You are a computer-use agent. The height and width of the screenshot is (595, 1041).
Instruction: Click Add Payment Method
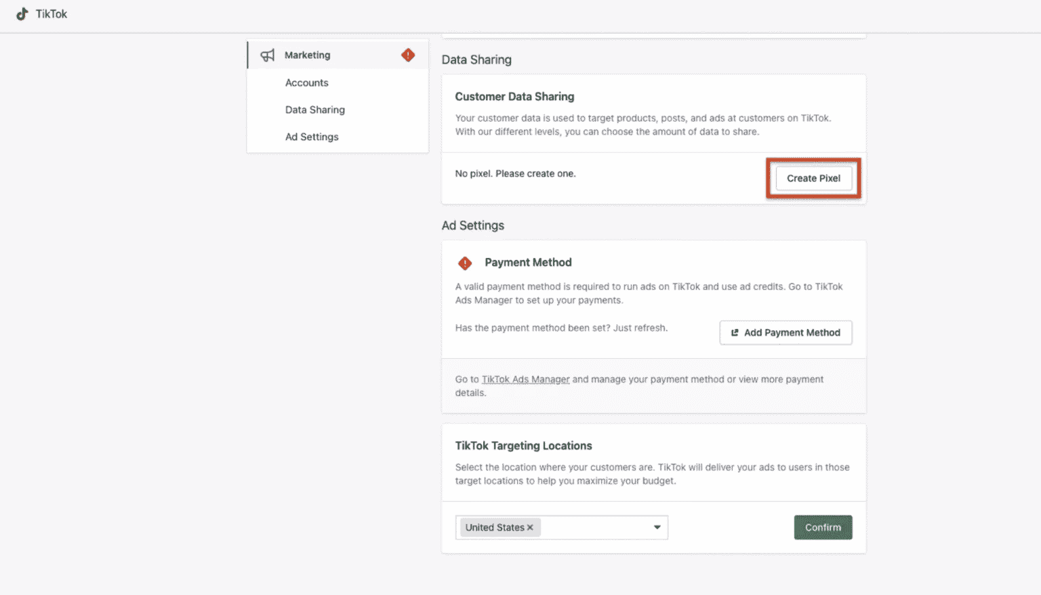point(785,332)
